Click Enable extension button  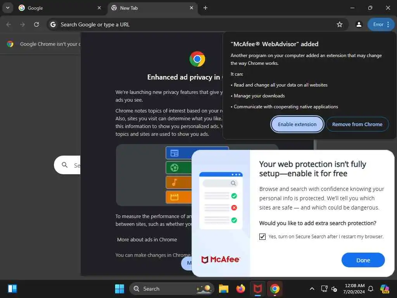tap(297, 125)
